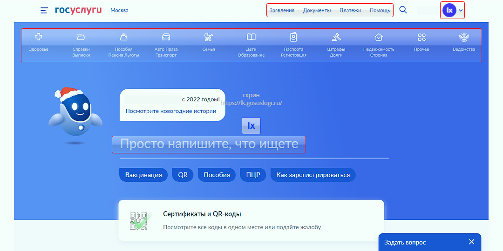Open the Паспорта Регистрация passport icon
This screenshot has width=503, height=251.
(293, 37)
